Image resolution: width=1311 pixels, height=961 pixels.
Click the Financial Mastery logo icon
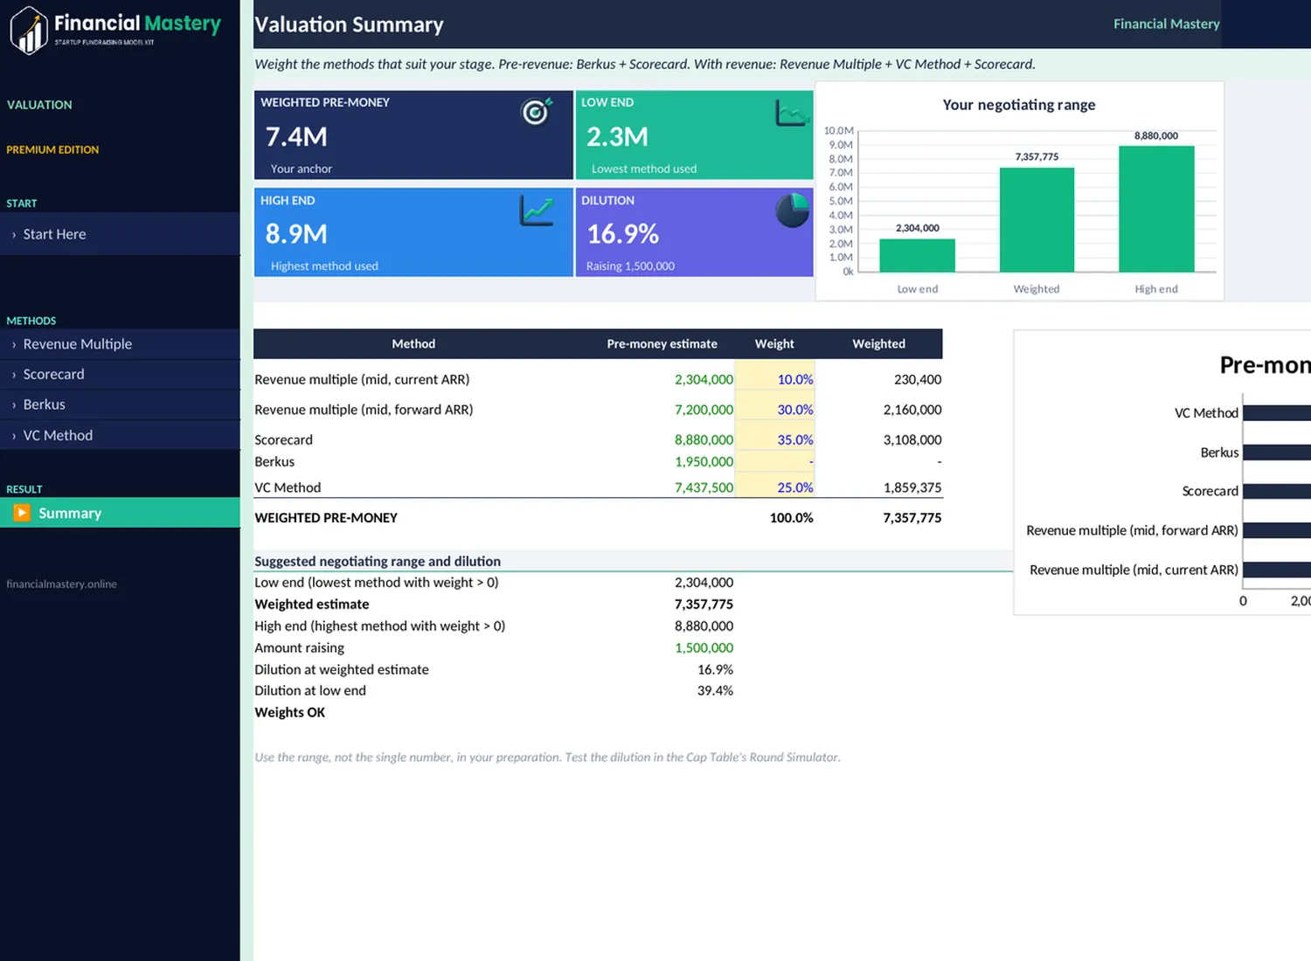click(29, 31)
